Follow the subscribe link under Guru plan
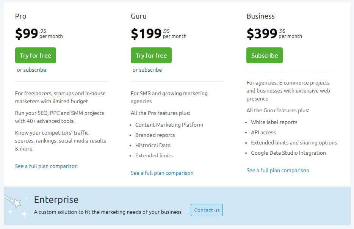354x229 pixels. 150,70
